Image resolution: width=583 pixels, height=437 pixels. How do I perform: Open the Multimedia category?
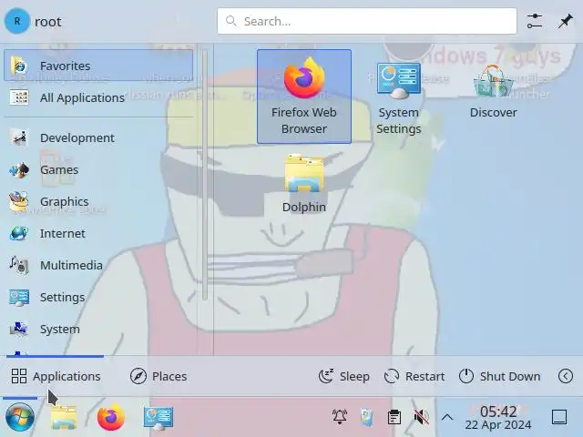click(98, 265)
